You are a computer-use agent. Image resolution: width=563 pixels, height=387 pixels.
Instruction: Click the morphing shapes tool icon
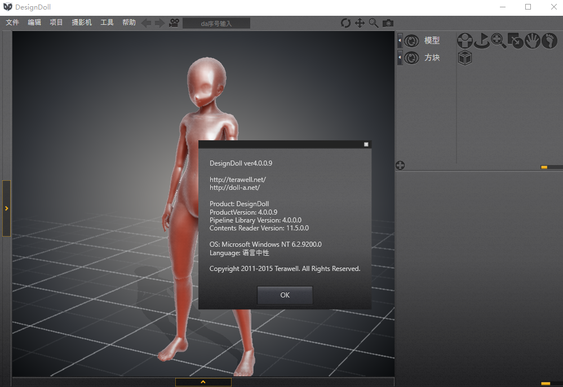515,41
